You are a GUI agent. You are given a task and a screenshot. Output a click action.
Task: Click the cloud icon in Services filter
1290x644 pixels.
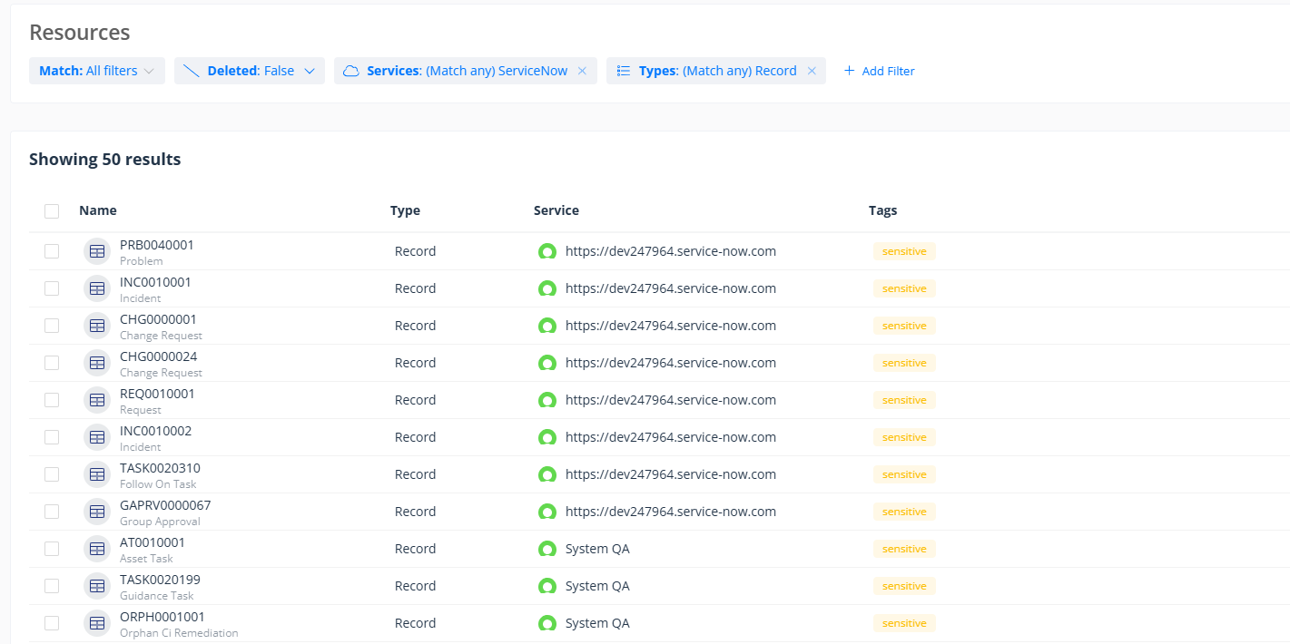pyautogui.click(x=350, y=71)
